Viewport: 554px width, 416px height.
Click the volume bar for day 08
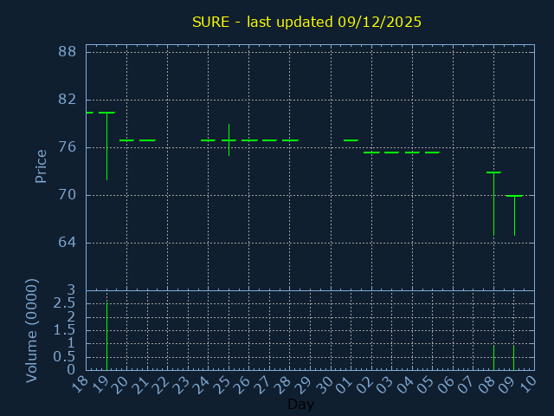(493, 358)
